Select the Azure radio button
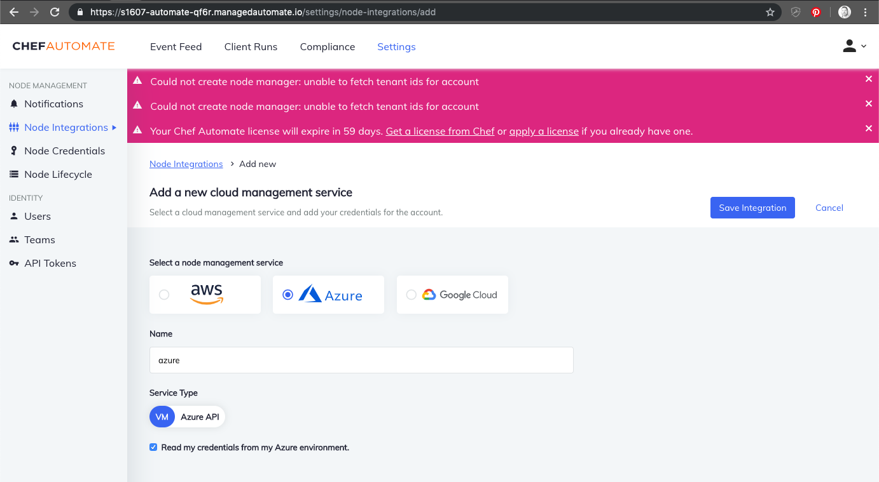Screen dimensions: 879x482 click(x=288, y=295)
